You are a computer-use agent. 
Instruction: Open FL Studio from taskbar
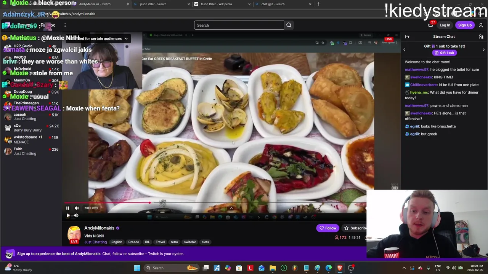[295, 268]
